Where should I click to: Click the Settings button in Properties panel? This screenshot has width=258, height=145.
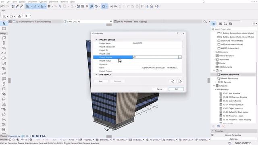[234, 139]
